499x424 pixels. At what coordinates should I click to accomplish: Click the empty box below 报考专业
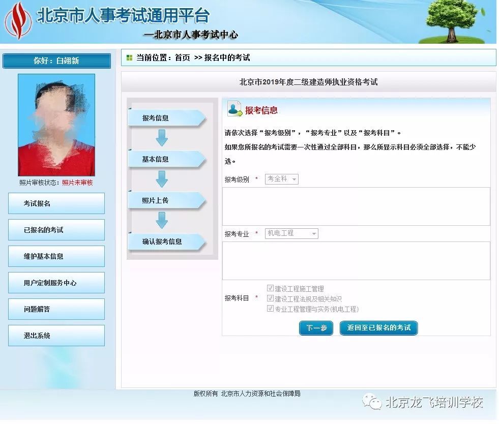[x=356, y=261]
